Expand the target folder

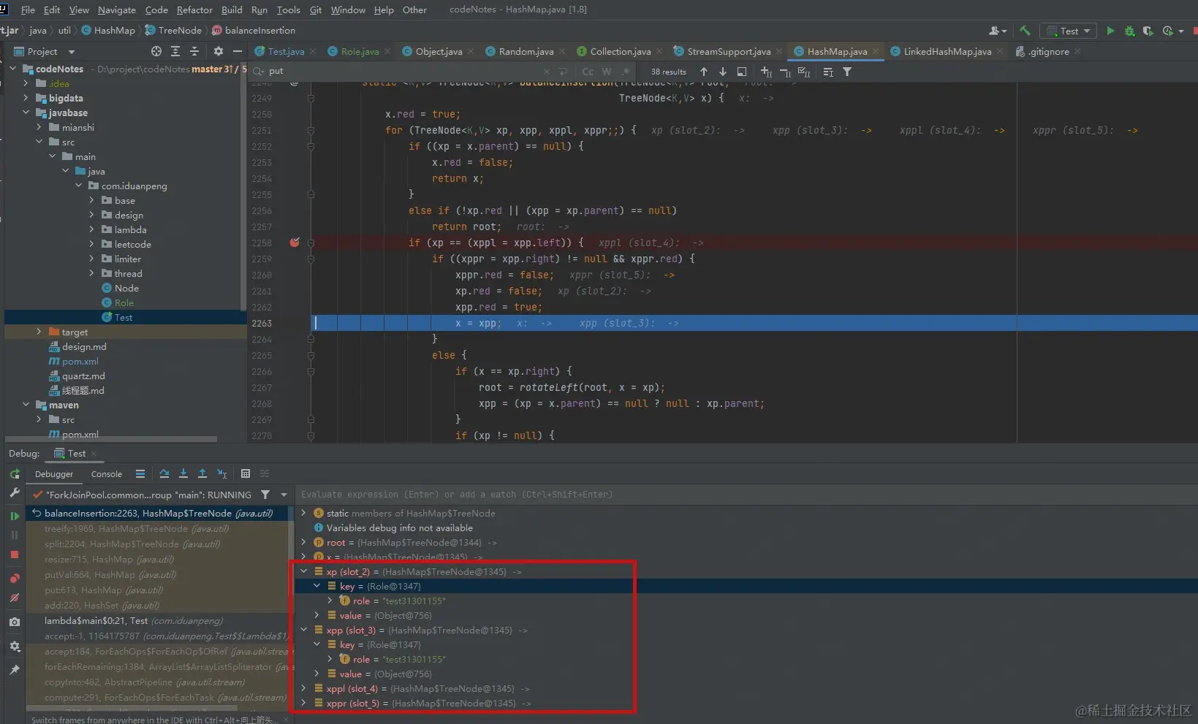(x=39, y=332)
